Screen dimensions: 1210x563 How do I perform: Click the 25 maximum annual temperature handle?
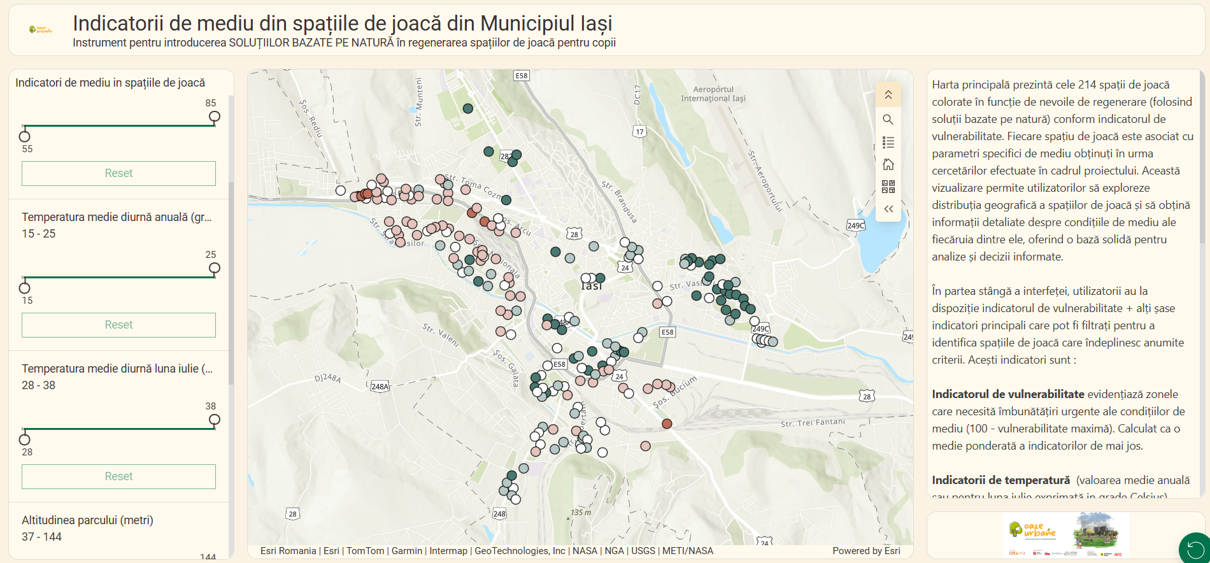pyautogui.click(x=215, y=268)
